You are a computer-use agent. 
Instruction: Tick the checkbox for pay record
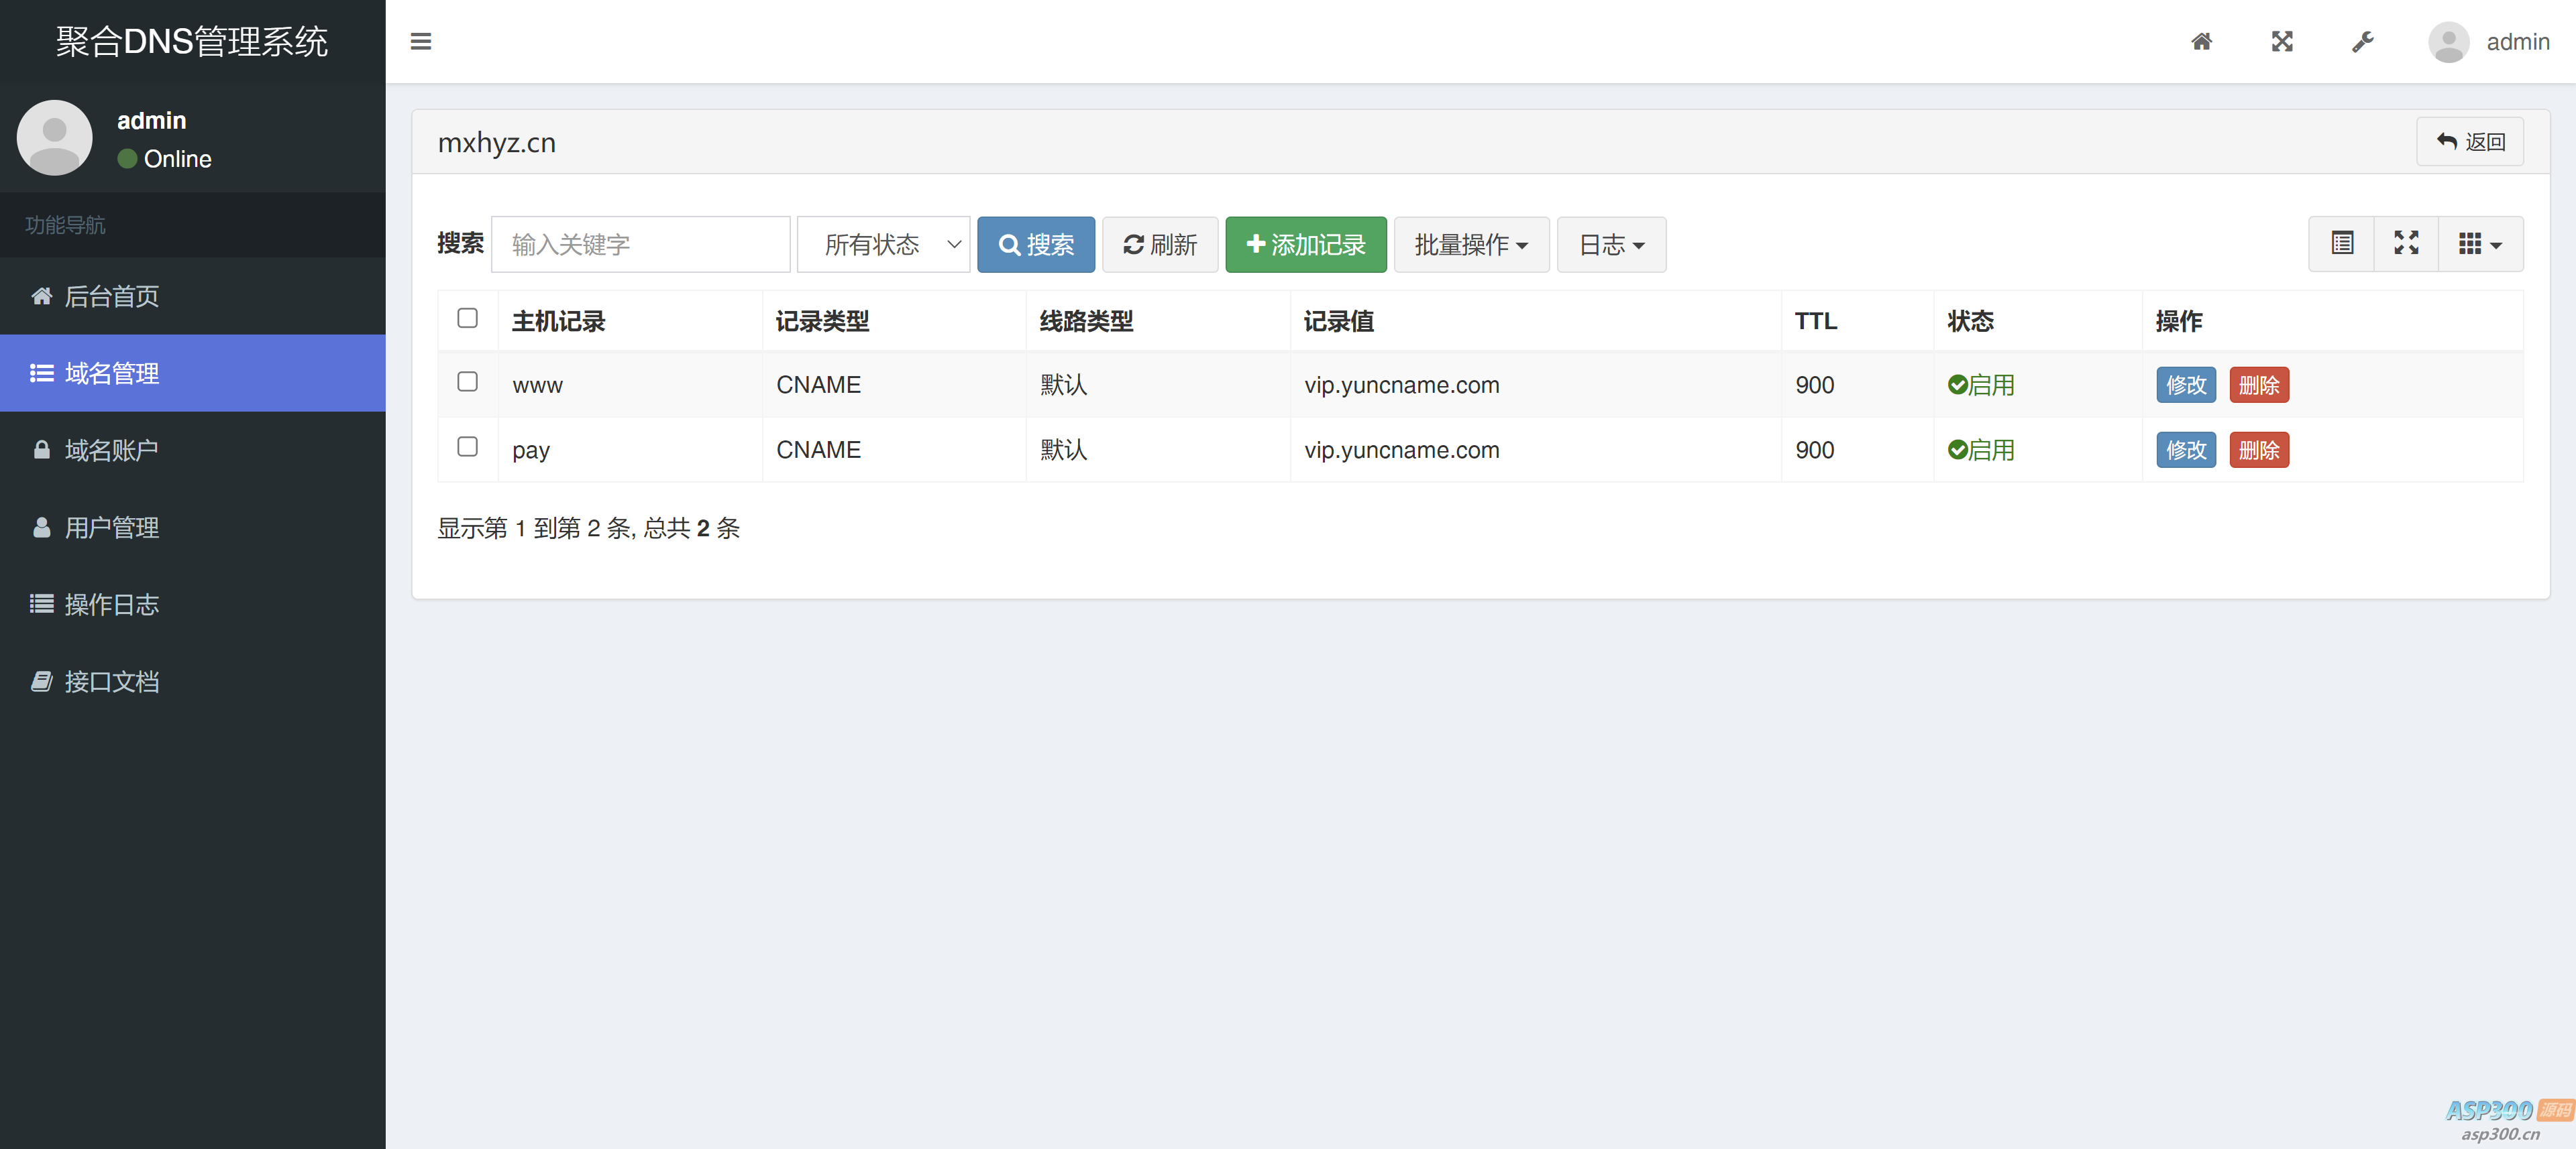click(x=467, y=446)
